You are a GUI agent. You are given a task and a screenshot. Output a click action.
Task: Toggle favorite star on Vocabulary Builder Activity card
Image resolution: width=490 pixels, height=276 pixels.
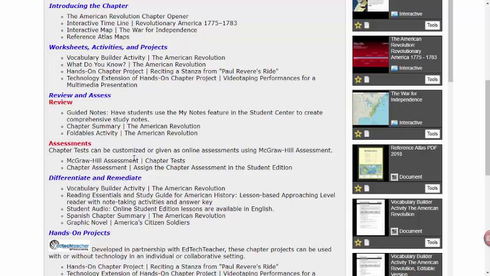[358, 243]
